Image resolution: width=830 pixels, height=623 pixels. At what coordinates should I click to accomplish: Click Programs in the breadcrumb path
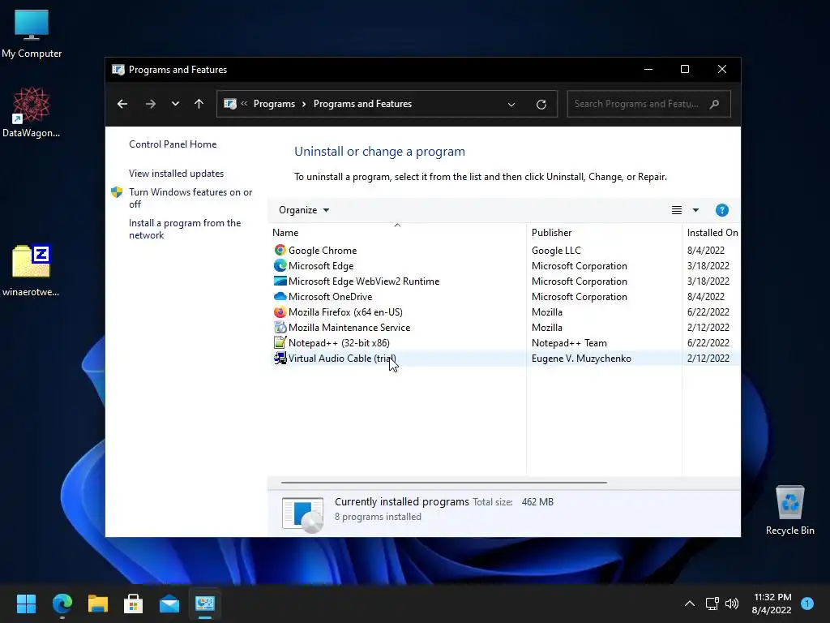[274, 104]
